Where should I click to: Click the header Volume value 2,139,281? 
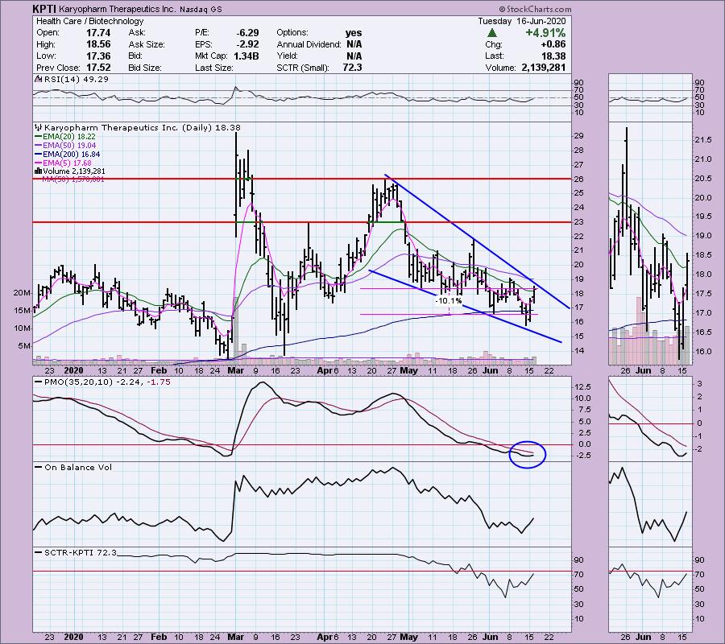543,68
